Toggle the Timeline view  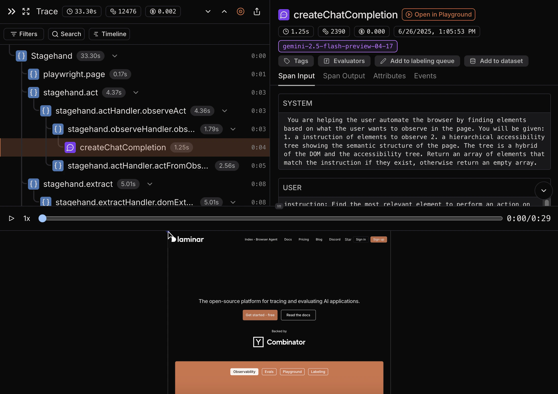(x=109, y=34)
